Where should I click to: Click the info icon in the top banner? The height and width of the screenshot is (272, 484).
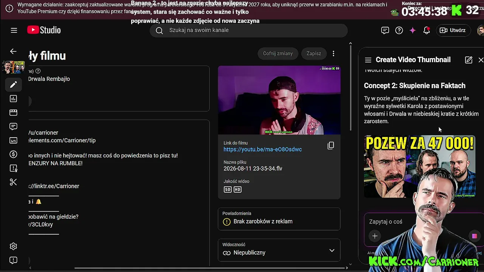[x=9, y=8]
